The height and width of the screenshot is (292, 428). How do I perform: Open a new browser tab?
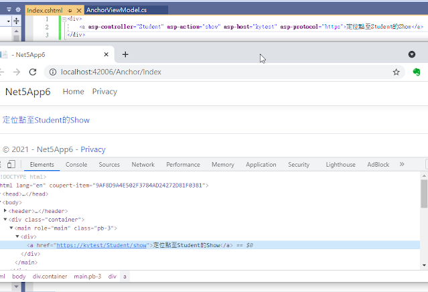click(125, 54)
